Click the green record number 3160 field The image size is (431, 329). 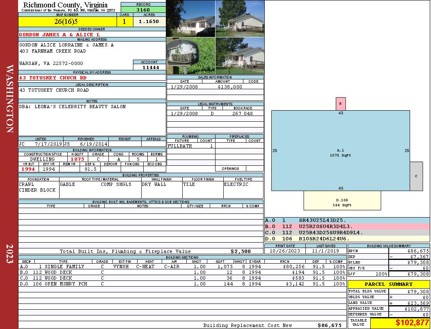(x=143, y=10)
